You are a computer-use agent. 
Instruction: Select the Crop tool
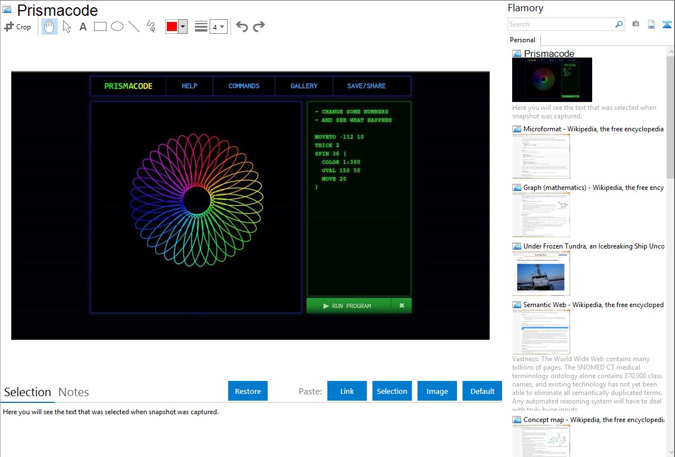click(x=17, y=26)
